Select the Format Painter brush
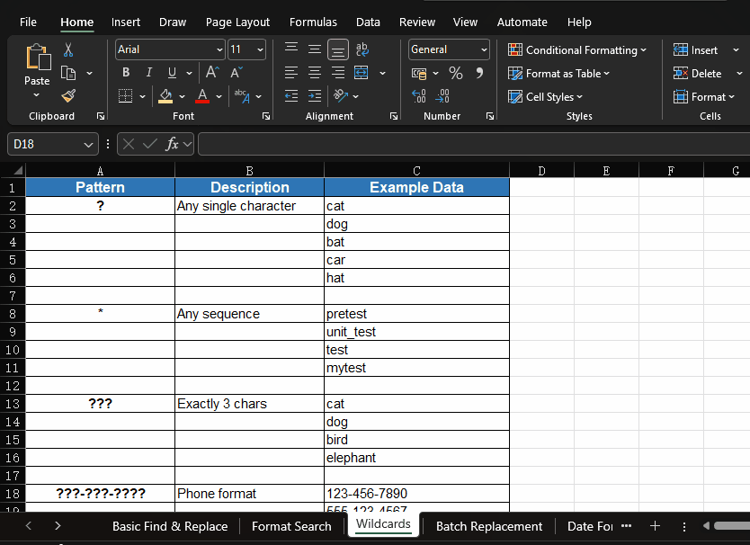The width and height of the screenshot is (750, 545). pos(68,95)
